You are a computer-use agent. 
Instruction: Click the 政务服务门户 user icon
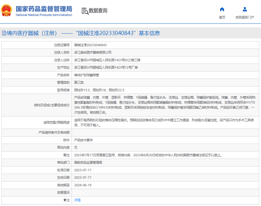[x=245, y=9]
